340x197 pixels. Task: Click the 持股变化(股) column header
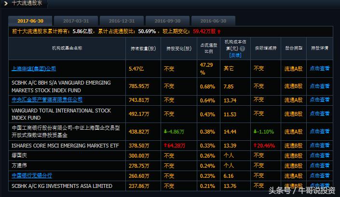[x=179, y=49]
